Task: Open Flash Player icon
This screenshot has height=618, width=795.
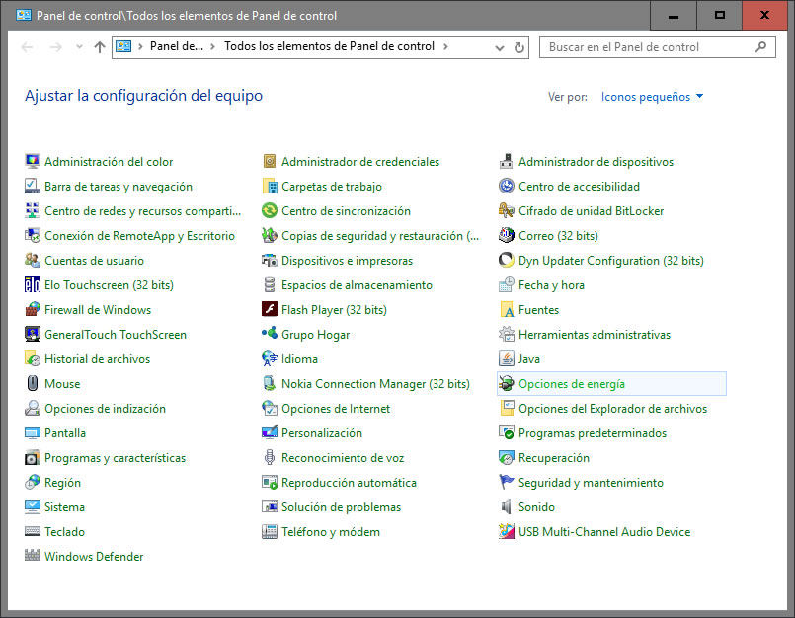Action: coord(270,310)
